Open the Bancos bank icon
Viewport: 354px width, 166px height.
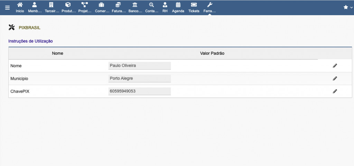pos(135,5)
